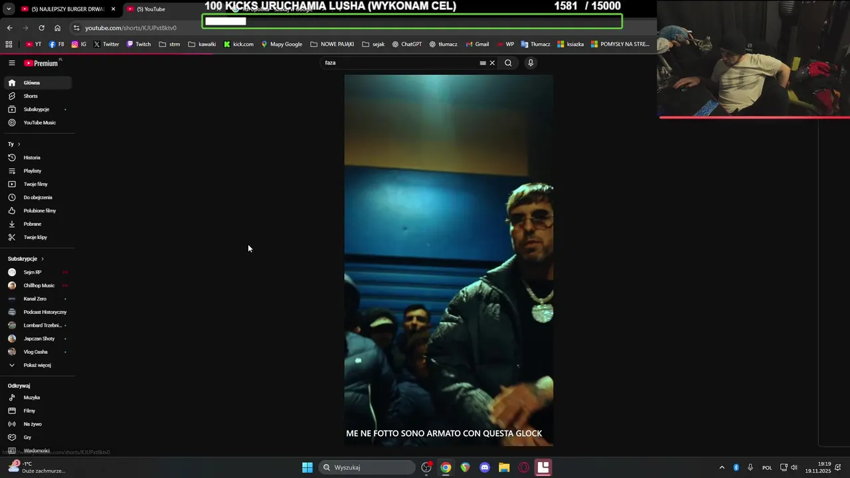Open Discord from the taskbar
This screenshot has width=850, height=478.
tap(485, 467)
